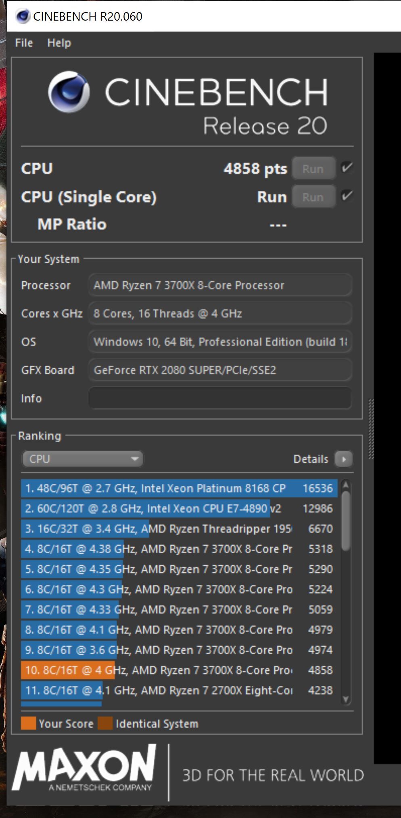Select your orange 4858 score row
Image resolution: width=401 pixels, height=818 pixels.
(180, 670)
